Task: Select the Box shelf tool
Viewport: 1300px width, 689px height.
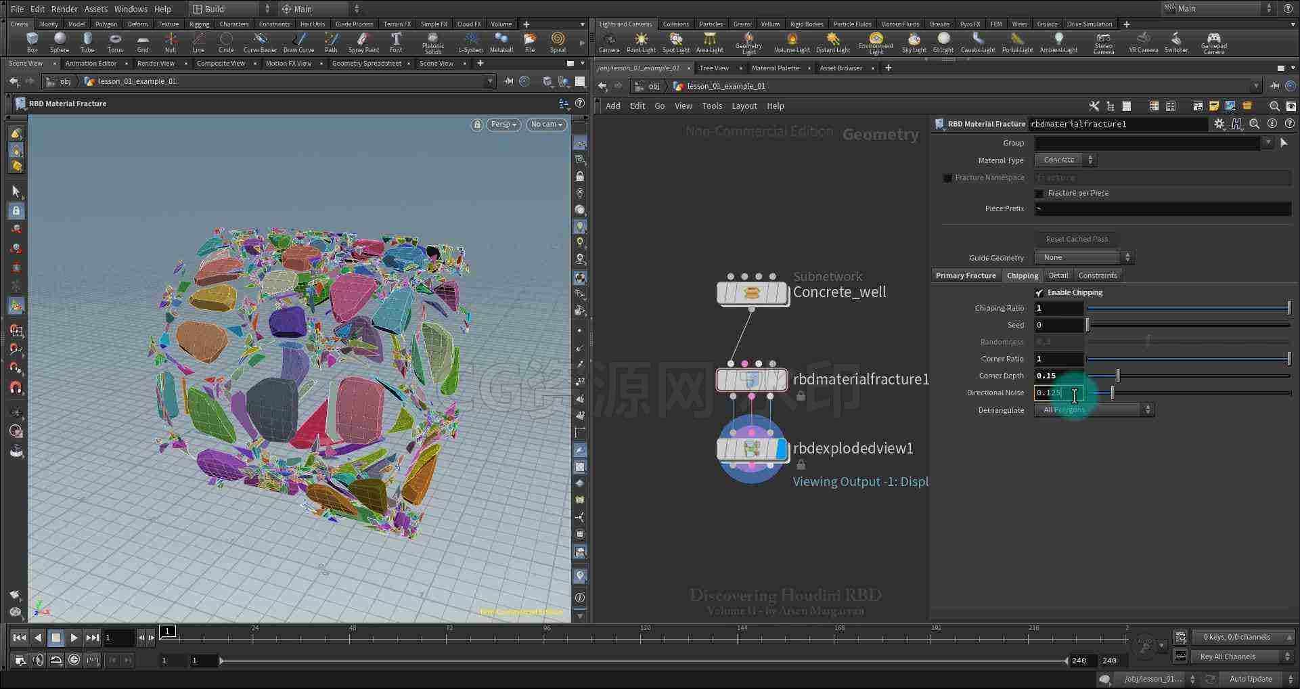Action: tap(32, 42)
